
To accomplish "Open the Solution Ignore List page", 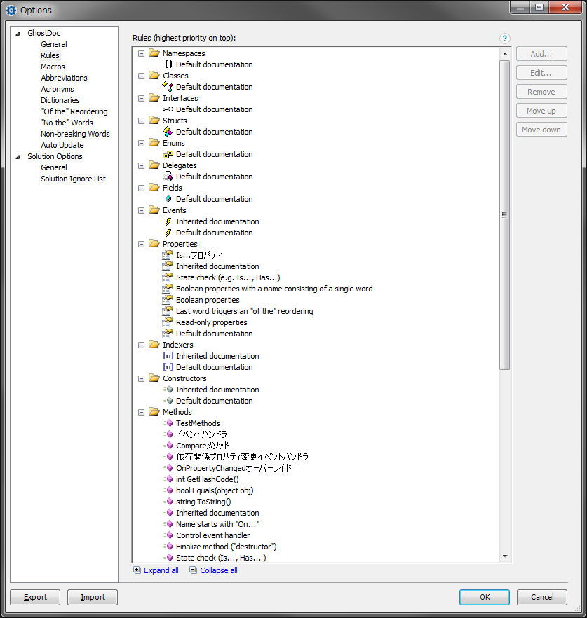I will click(74, 179).
